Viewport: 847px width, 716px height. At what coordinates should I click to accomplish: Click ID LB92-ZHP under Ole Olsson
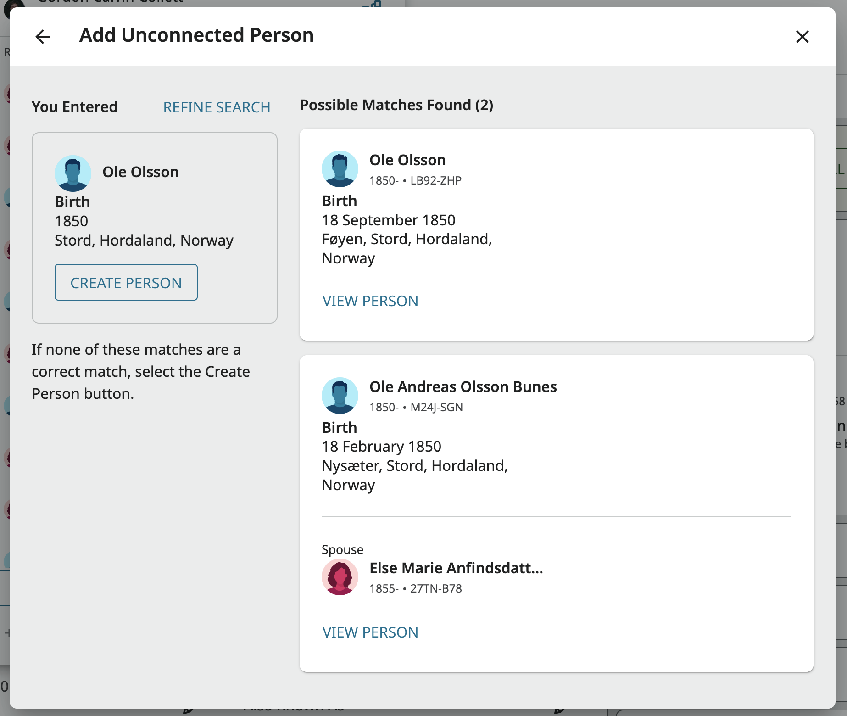click(x=436, y=181)
